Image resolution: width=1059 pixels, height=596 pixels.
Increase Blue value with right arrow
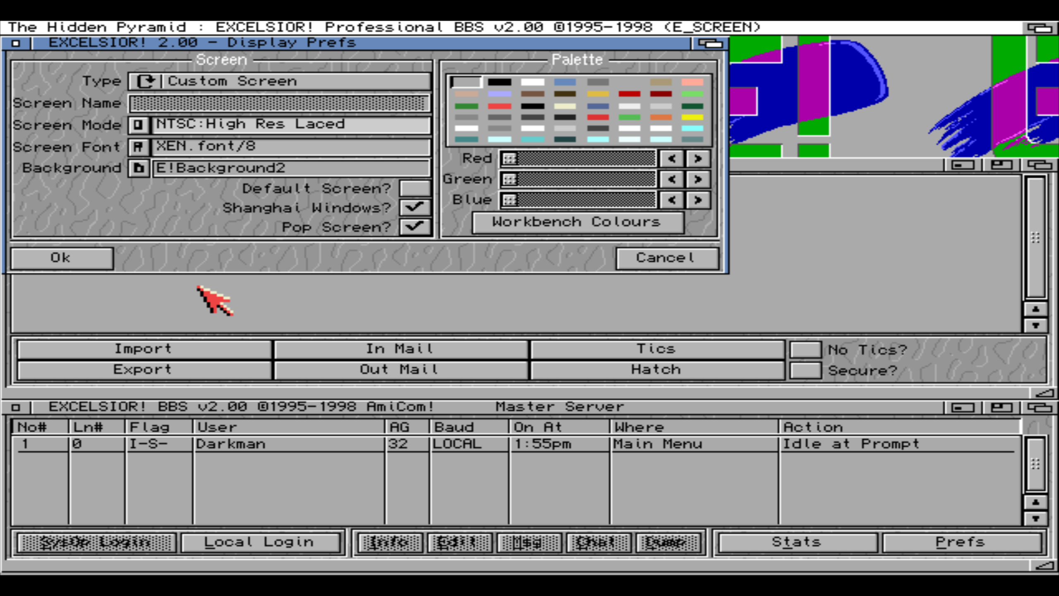pos(698,200)
